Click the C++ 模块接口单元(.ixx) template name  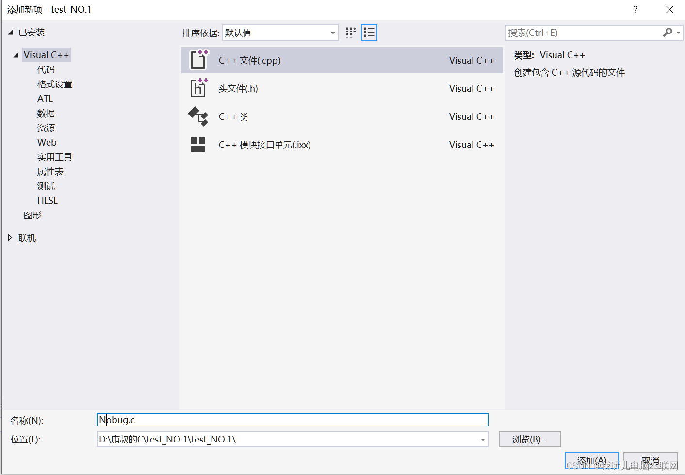[x=265, y=145]
